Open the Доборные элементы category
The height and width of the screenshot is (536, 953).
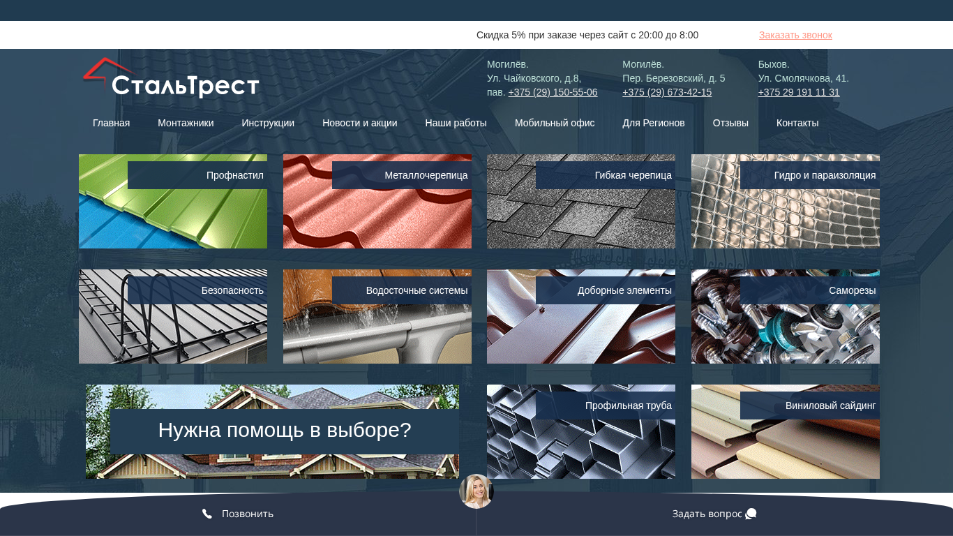(581, 316)
